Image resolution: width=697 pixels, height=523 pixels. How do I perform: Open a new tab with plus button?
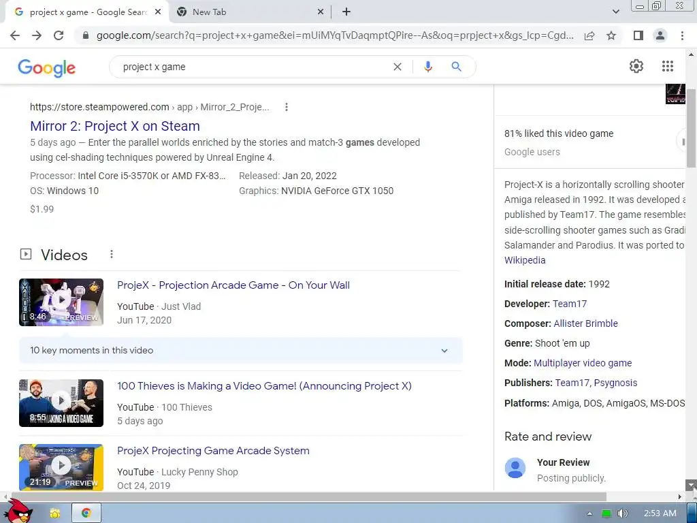pos(346,12)
